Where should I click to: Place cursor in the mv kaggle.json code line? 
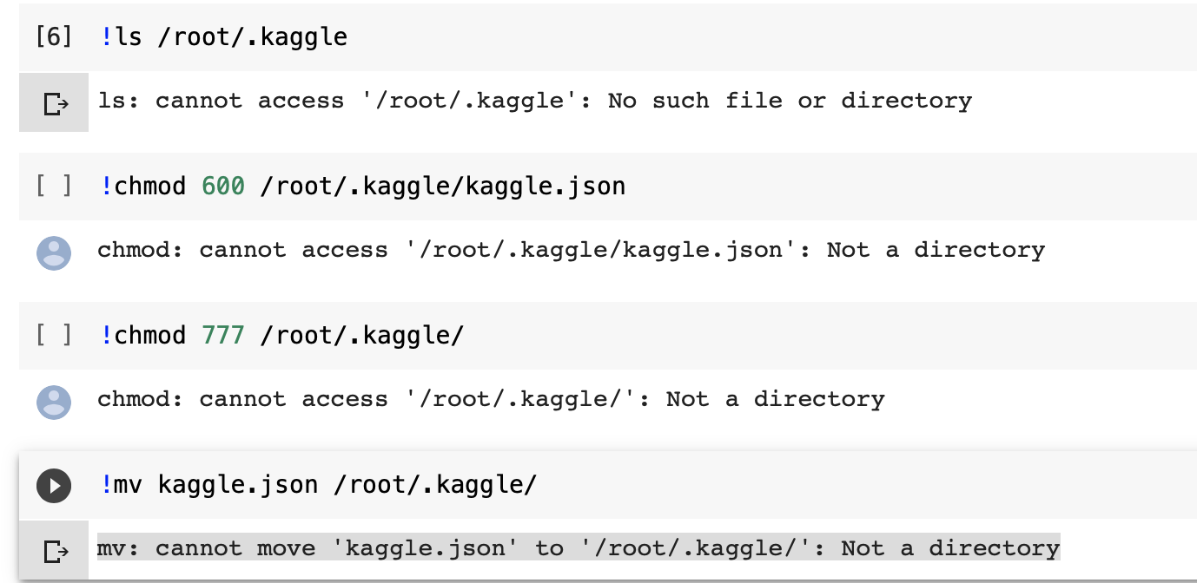(x=319, y=485)
